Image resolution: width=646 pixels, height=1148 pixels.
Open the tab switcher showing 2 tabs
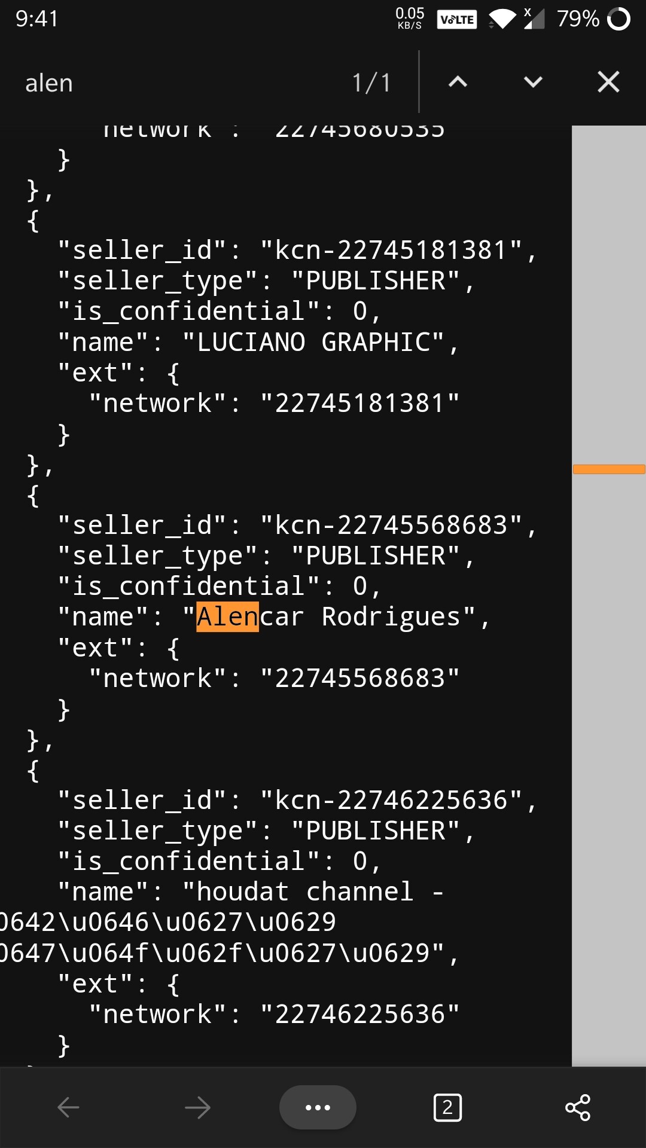point(447,1107)
